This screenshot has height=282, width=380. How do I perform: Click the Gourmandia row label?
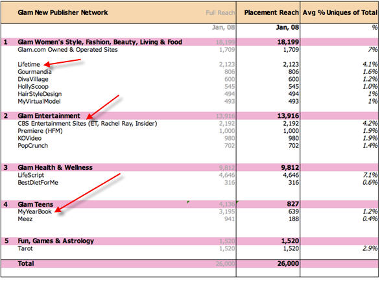coord(34,72)
